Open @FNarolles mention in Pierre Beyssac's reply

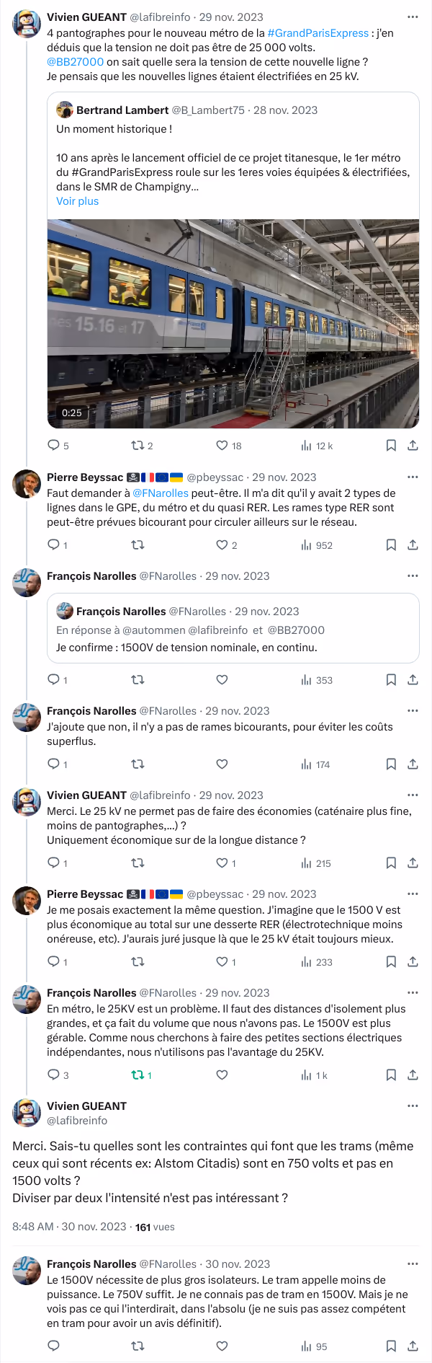click(x=161, y=493)
